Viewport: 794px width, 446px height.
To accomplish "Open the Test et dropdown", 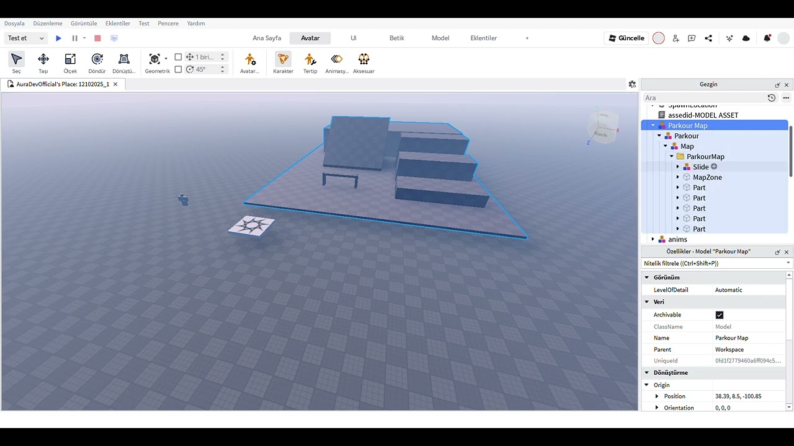I will click(25, 38).
